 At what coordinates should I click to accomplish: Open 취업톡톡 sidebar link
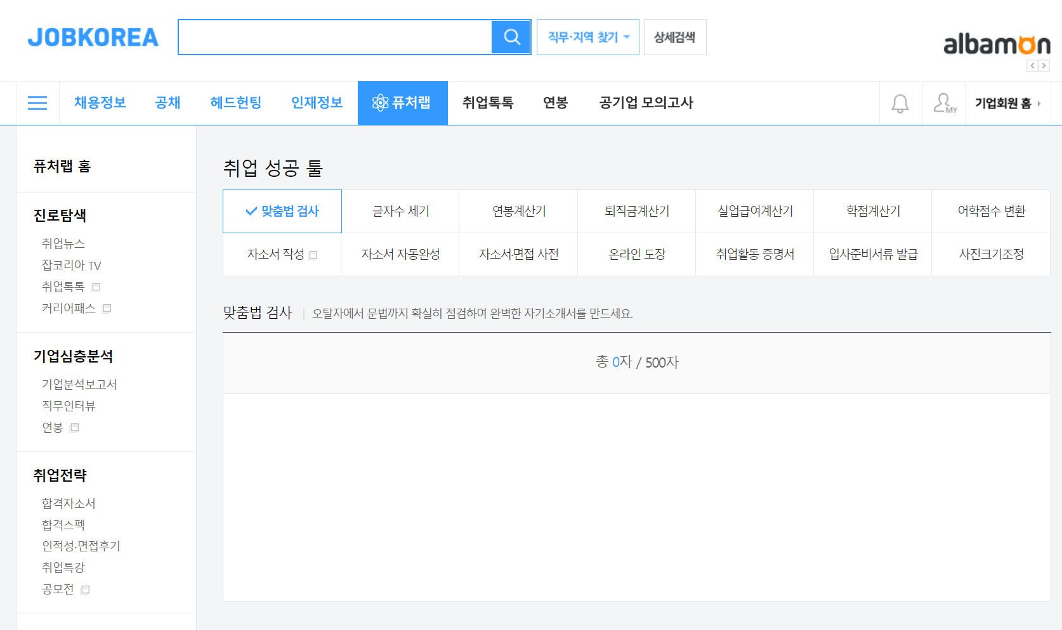63,287
